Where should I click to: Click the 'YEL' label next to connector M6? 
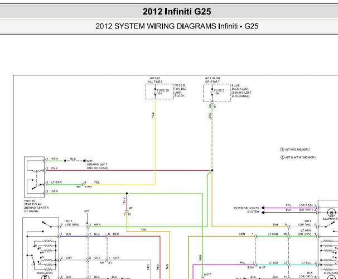[x=97, y=182]
